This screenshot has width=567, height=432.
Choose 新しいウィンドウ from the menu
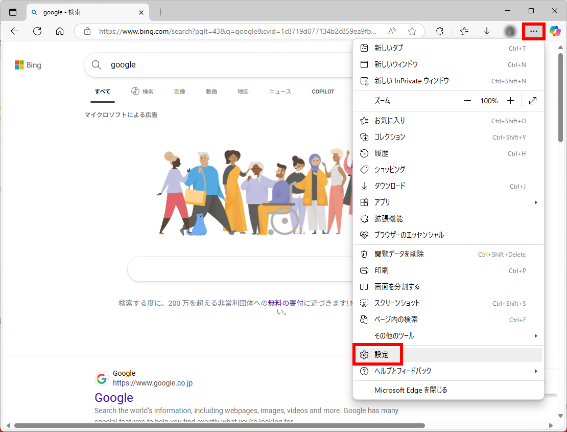(448, 64)
